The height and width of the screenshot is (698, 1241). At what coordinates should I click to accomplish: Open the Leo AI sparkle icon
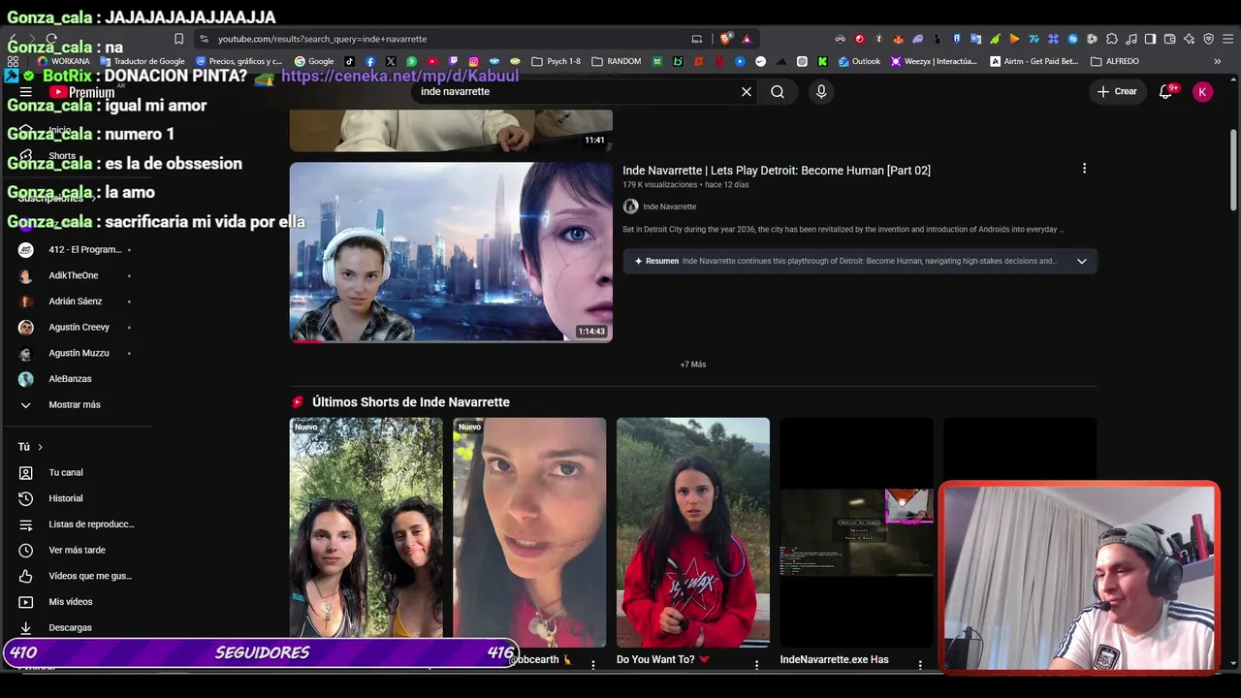click(1189, 39)
